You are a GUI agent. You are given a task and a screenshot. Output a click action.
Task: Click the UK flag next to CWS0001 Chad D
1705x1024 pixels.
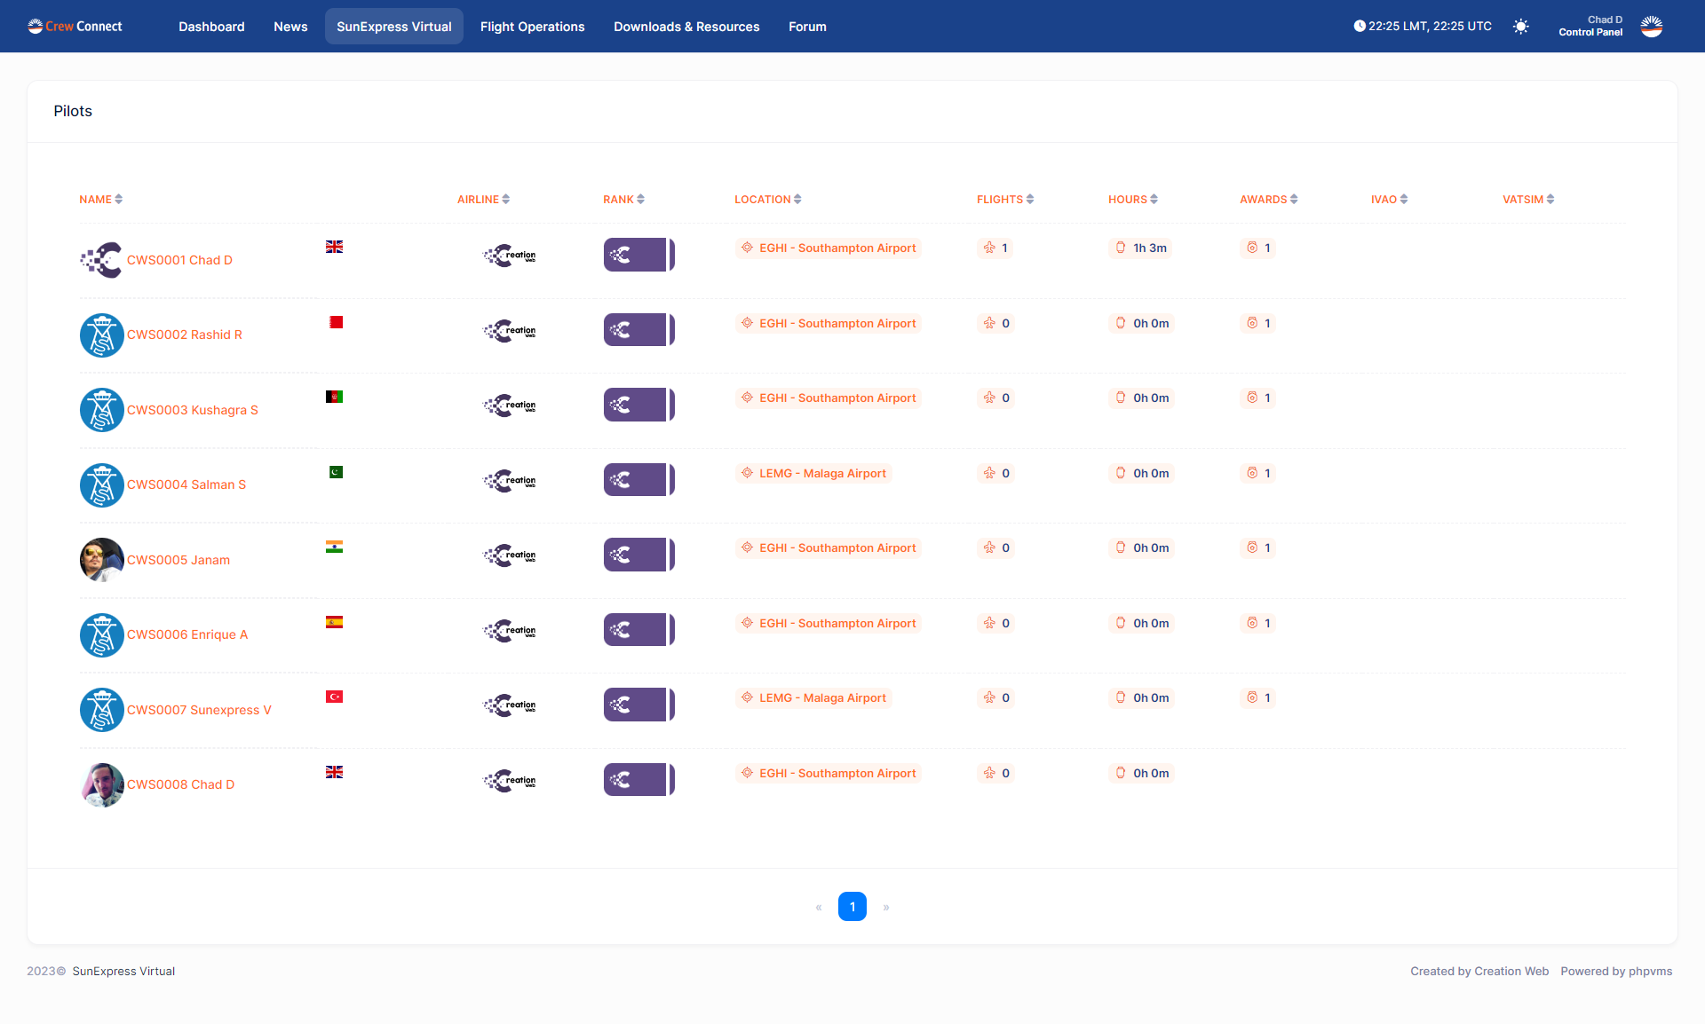point(334,247)
